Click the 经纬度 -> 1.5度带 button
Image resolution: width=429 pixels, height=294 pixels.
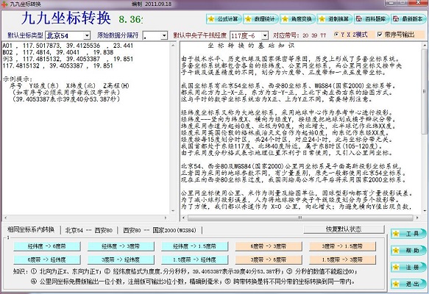click(195, 246)
